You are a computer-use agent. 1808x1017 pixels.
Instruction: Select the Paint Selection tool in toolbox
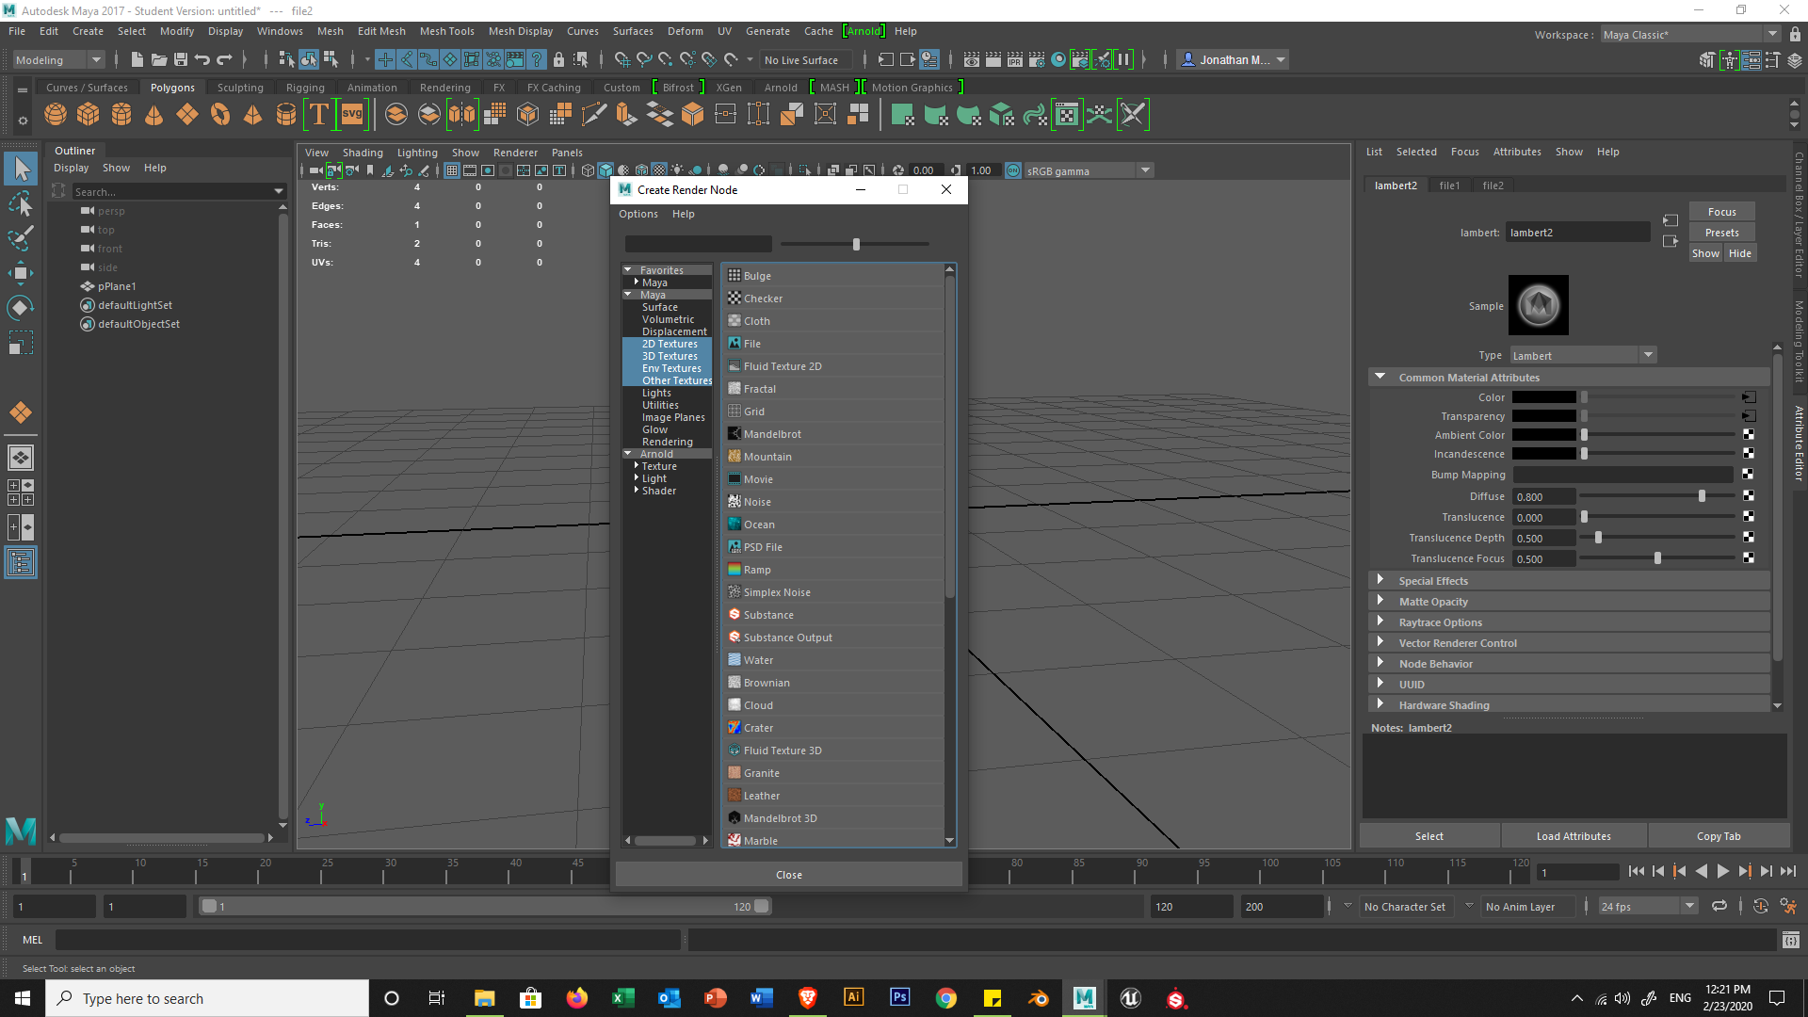click(x=20, y=238)
